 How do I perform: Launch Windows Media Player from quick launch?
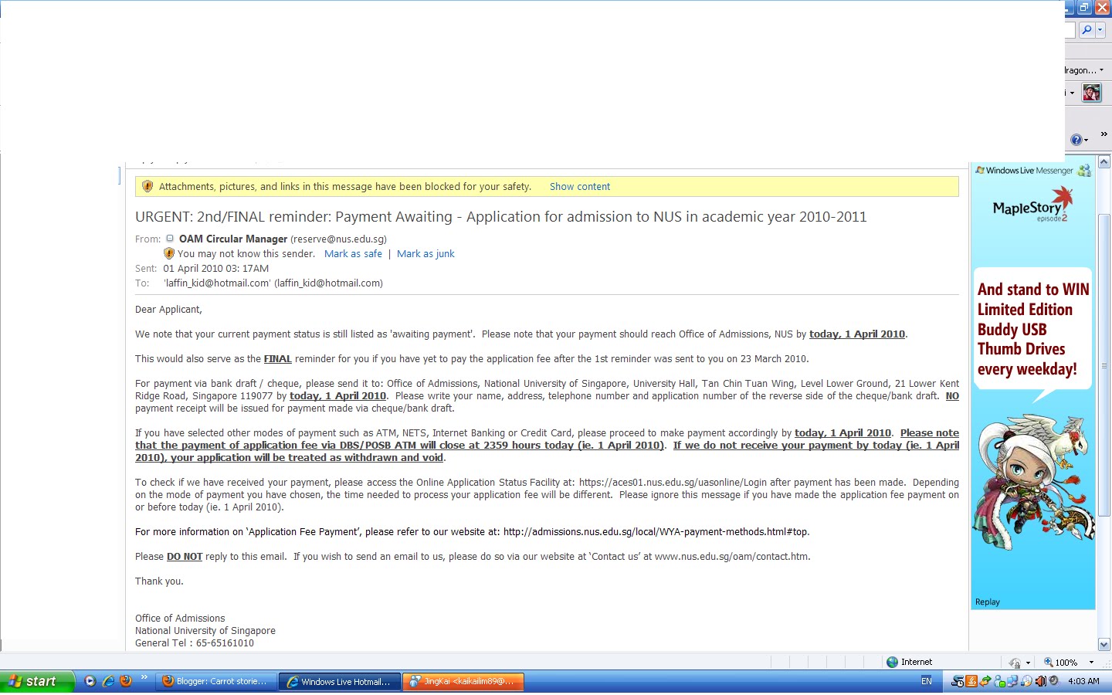pos(90,681)
